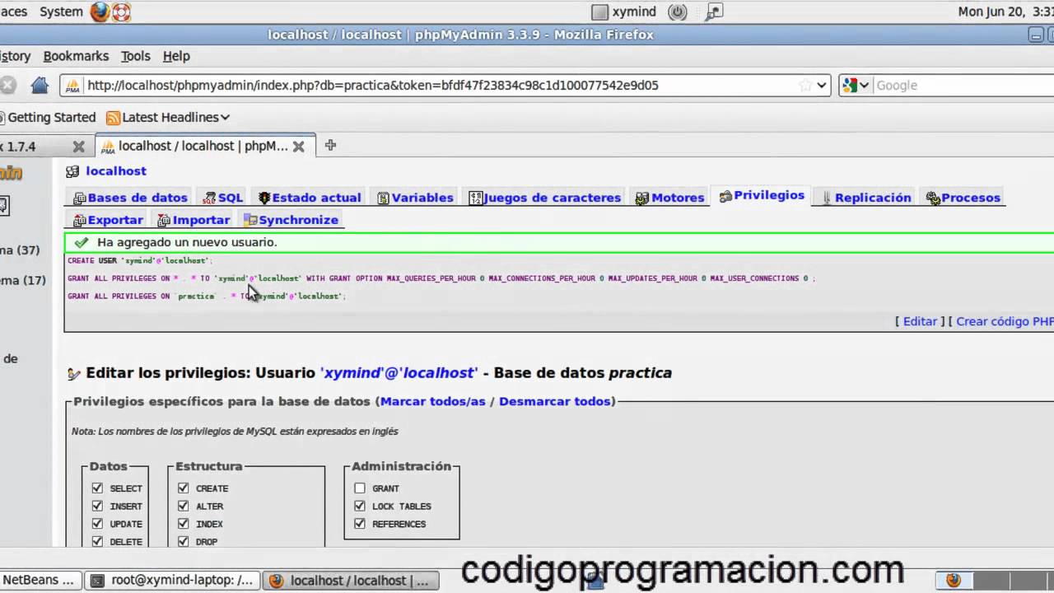Toggle the DELETE privilege checkbox
The image size is (1054, 593).
coord(97,541)
